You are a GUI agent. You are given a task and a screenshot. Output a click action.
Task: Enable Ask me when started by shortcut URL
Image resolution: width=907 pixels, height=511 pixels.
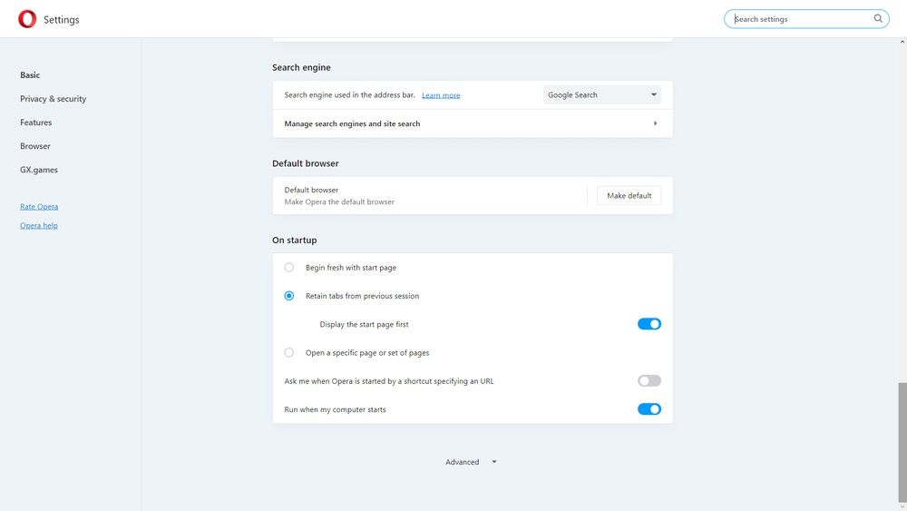(x=649, y=381)
